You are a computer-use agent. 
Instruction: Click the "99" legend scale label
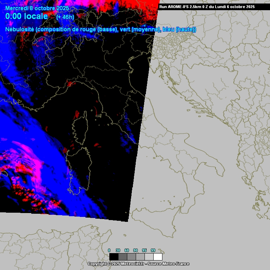pyautogui.click(x=153, y=250)
